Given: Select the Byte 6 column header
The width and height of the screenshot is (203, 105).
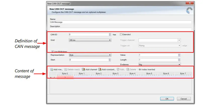Looking at the screenshot, I should [166, 74].
